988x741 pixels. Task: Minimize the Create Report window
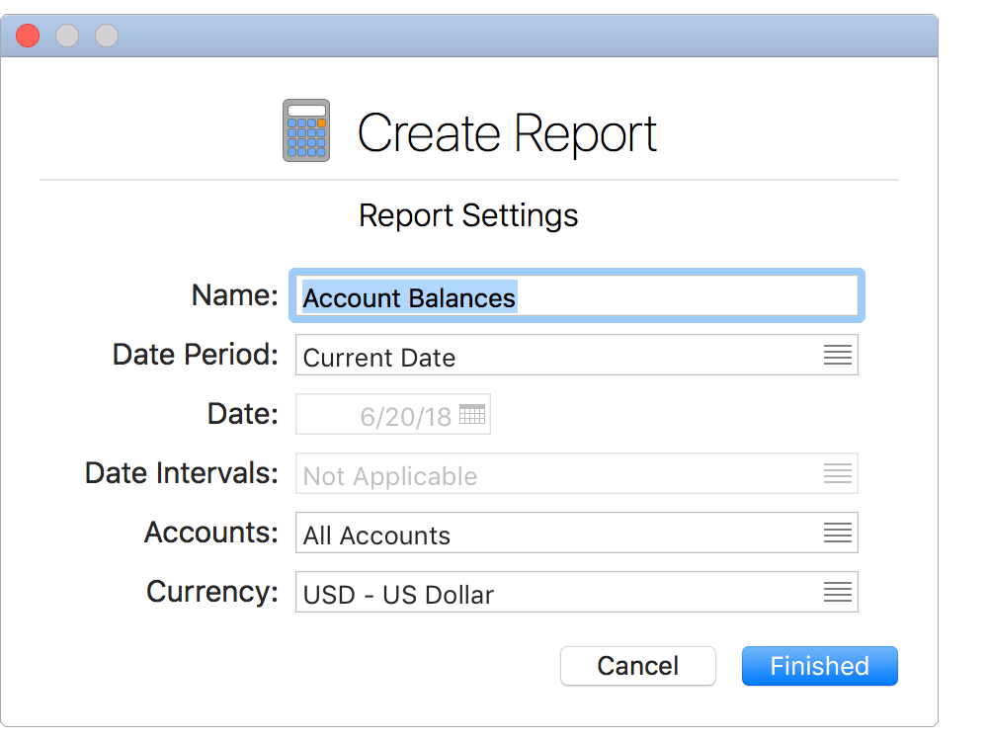[67, 36]
